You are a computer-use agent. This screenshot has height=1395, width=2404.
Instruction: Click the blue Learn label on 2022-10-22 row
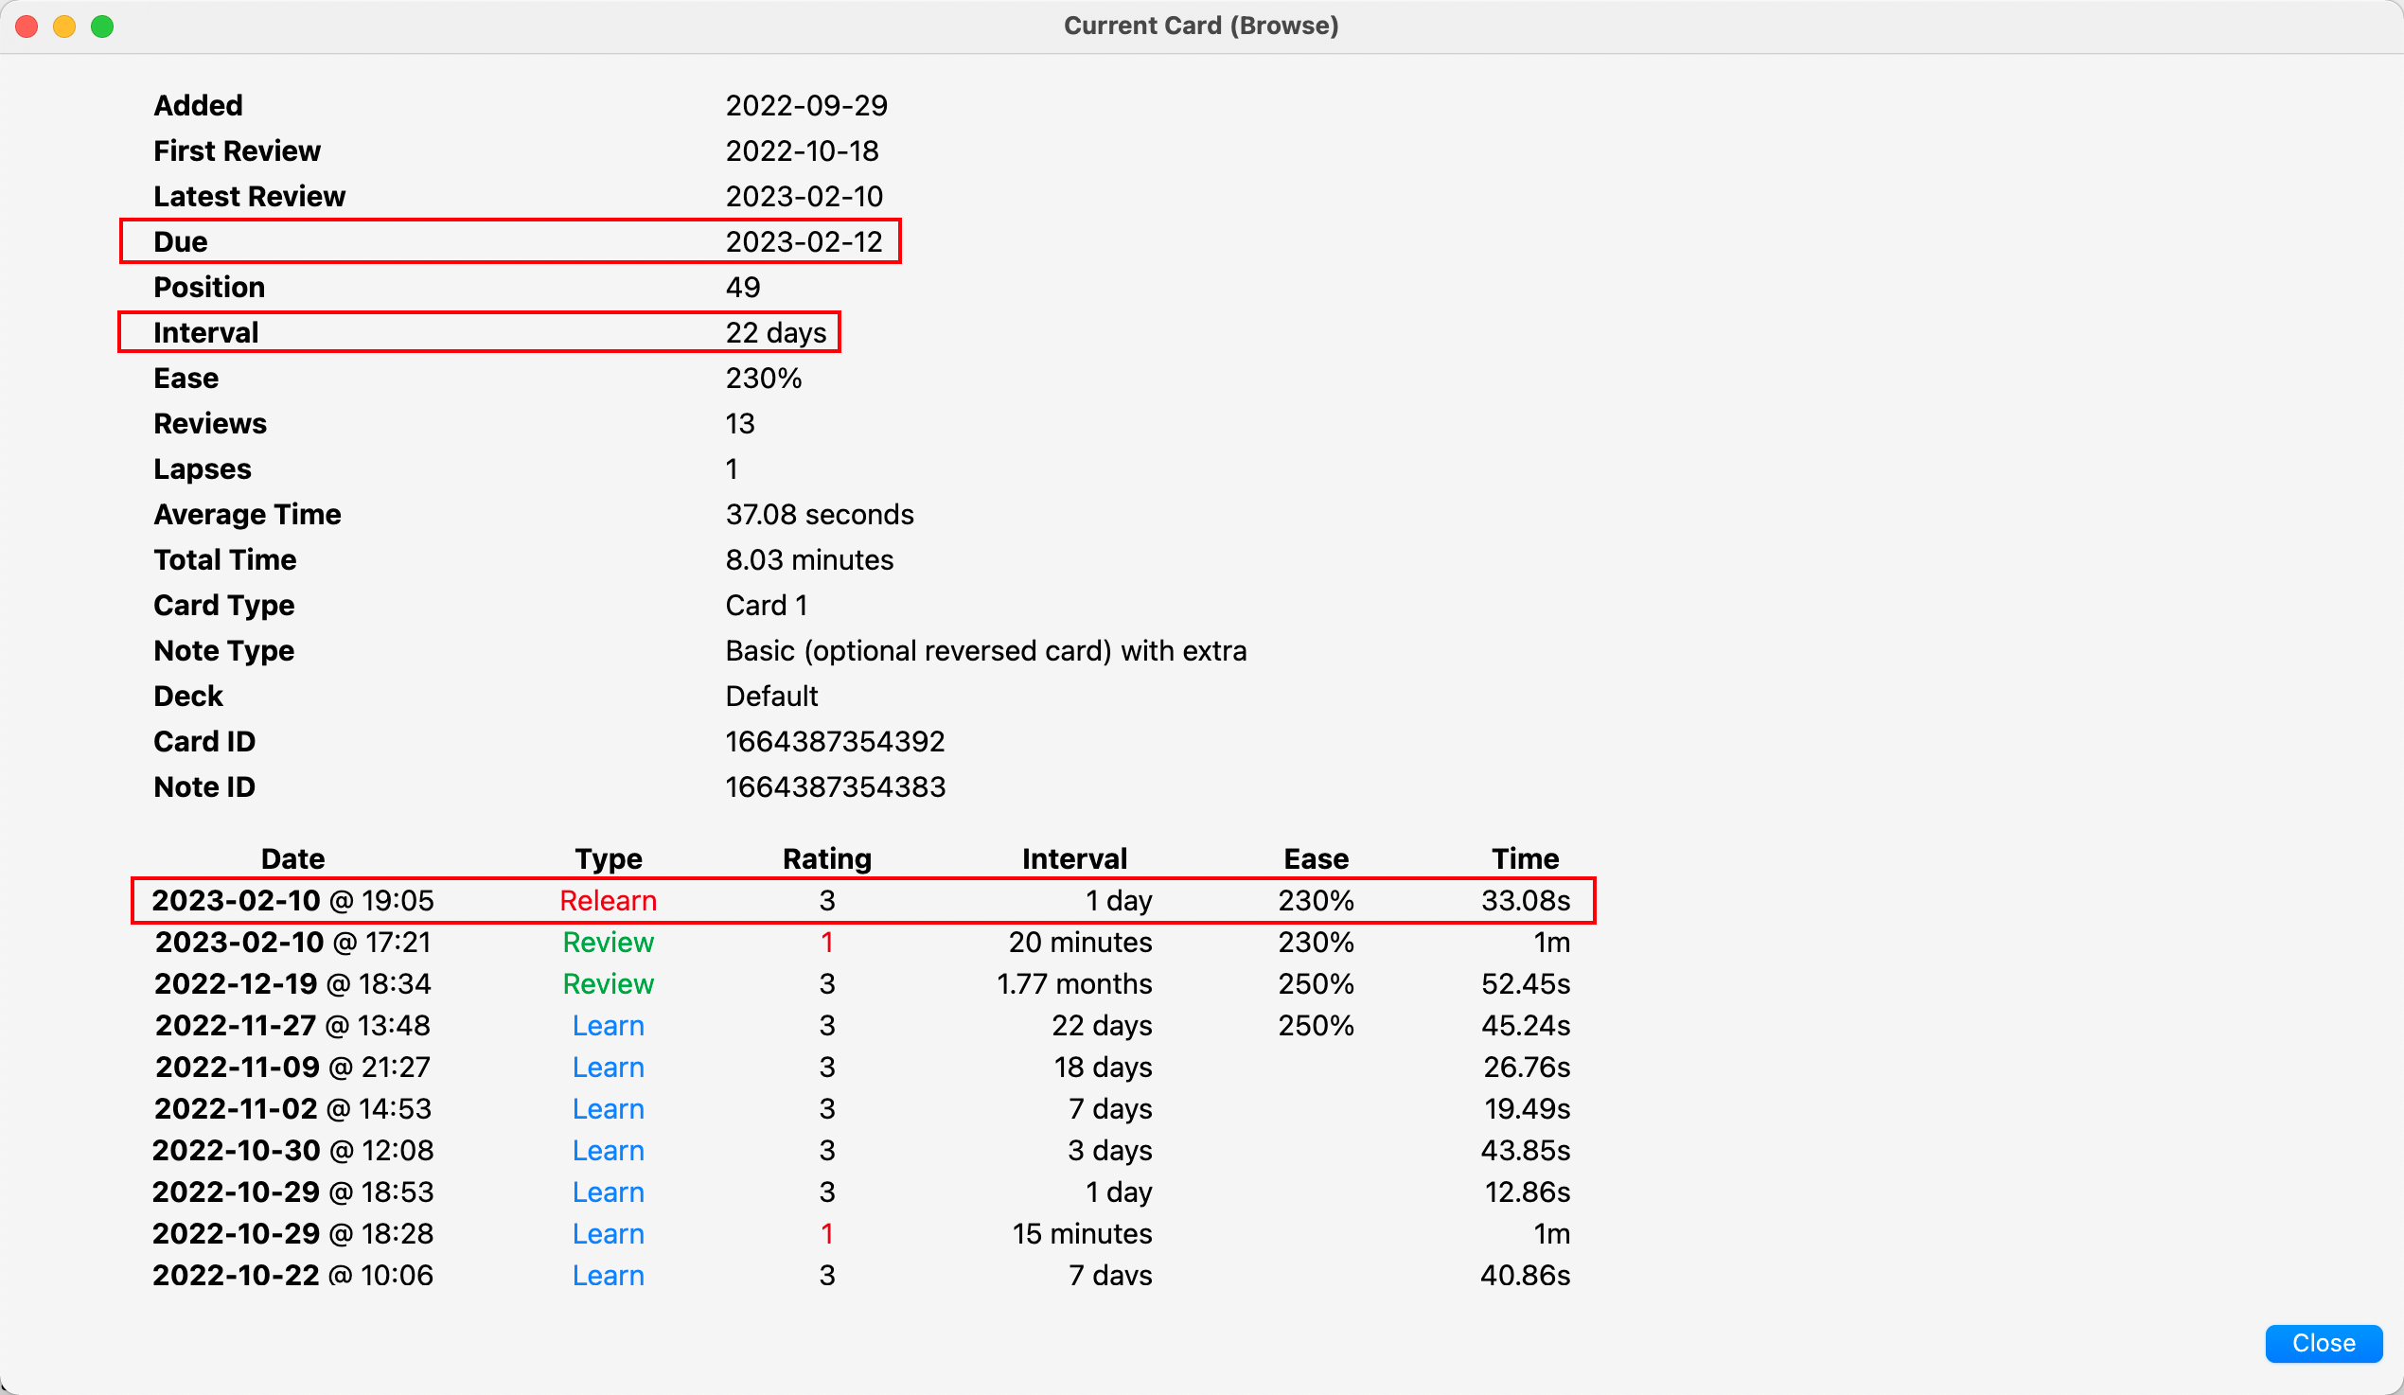point(608,1275)
